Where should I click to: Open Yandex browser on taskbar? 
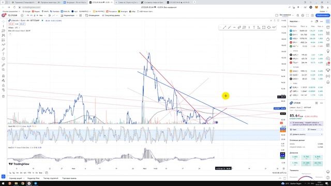coord(29,183)
